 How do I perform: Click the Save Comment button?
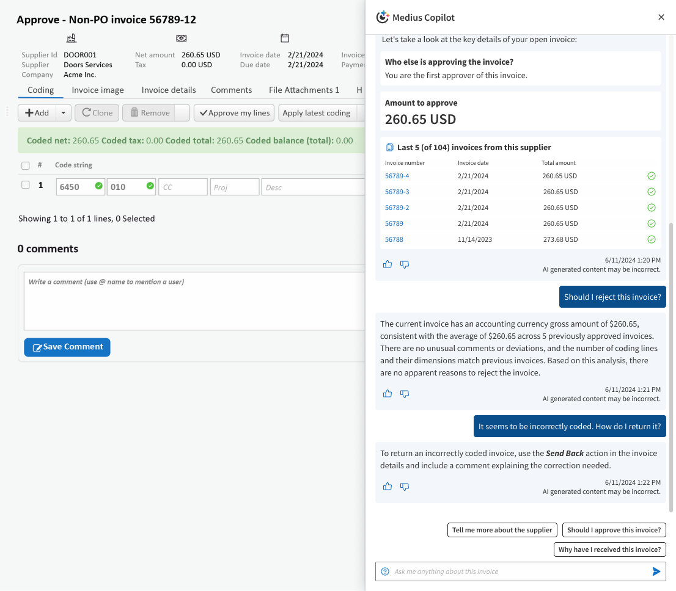(x=67, y=347)
